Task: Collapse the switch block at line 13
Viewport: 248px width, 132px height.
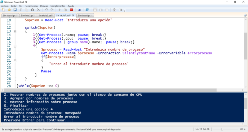Action: coord(15,32)
